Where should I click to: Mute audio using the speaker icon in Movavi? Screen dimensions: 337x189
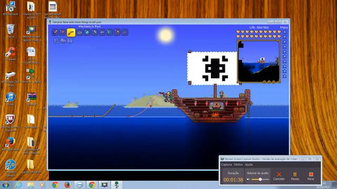[248, 179]
